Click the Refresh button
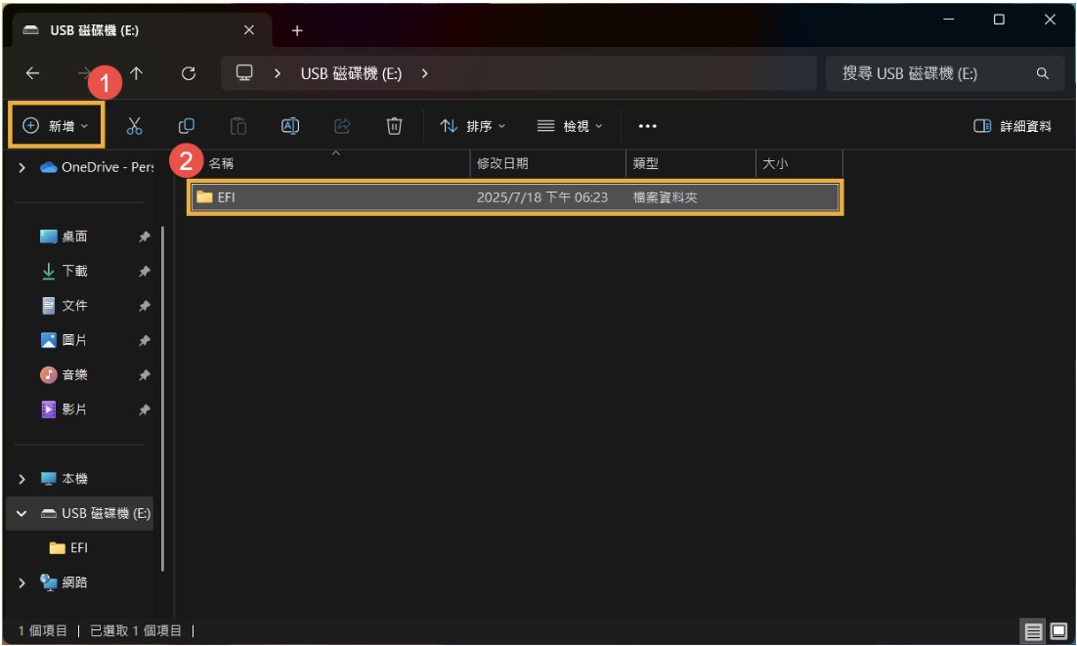The height and width of the screenshot is (646, 1077). pos(190,73)
